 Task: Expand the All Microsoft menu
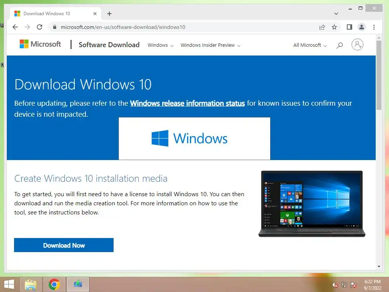tap(310, 45)
